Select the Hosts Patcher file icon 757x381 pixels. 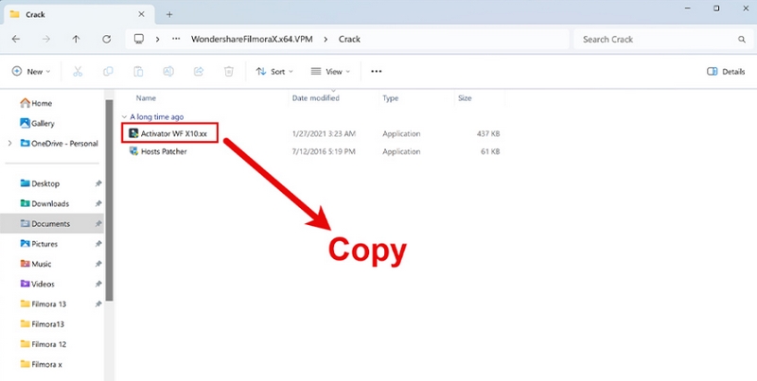[x=133, y=151]
